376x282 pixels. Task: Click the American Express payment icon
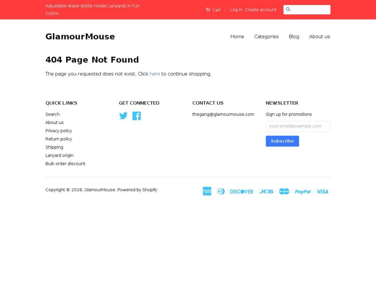207,192
